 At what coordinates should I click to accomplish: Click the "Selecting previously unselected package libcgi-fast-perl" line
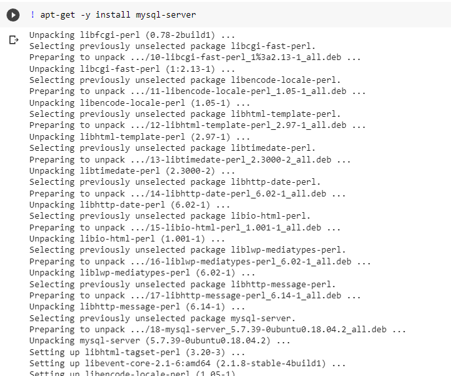pyautogui.click(x=173, y=46)
